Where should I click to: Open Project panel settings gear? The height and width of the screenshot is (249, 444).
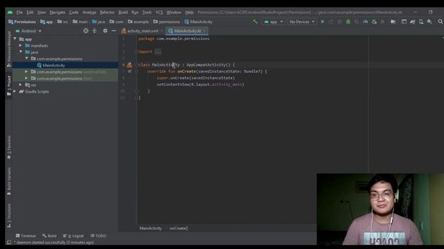pyautogui.click(x=105, y=30)
